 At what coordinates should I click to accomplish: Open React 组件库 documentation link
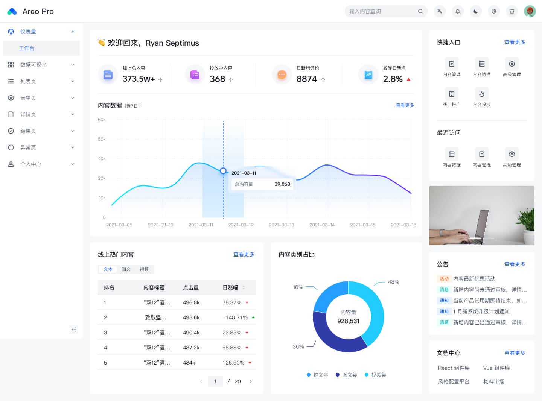pyautogui.click(x=454, y=368)
